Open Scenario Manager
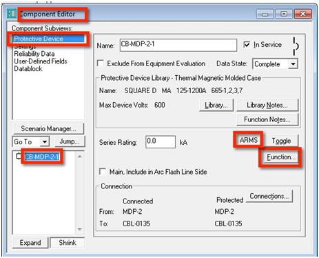This screenshot has height=258, width=319. [48, 128]
